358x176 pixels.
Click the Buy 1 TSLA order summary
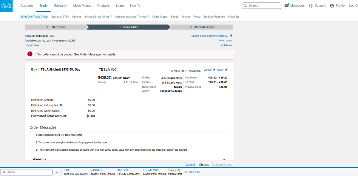click(x=56, y=70)
